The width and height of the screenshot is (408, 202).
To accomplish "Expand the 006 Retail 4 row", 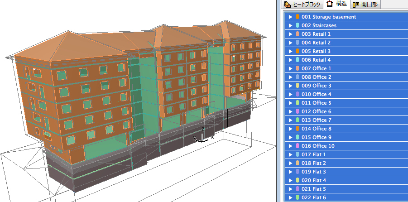I will pyautogui.click(x=291, y=60).
